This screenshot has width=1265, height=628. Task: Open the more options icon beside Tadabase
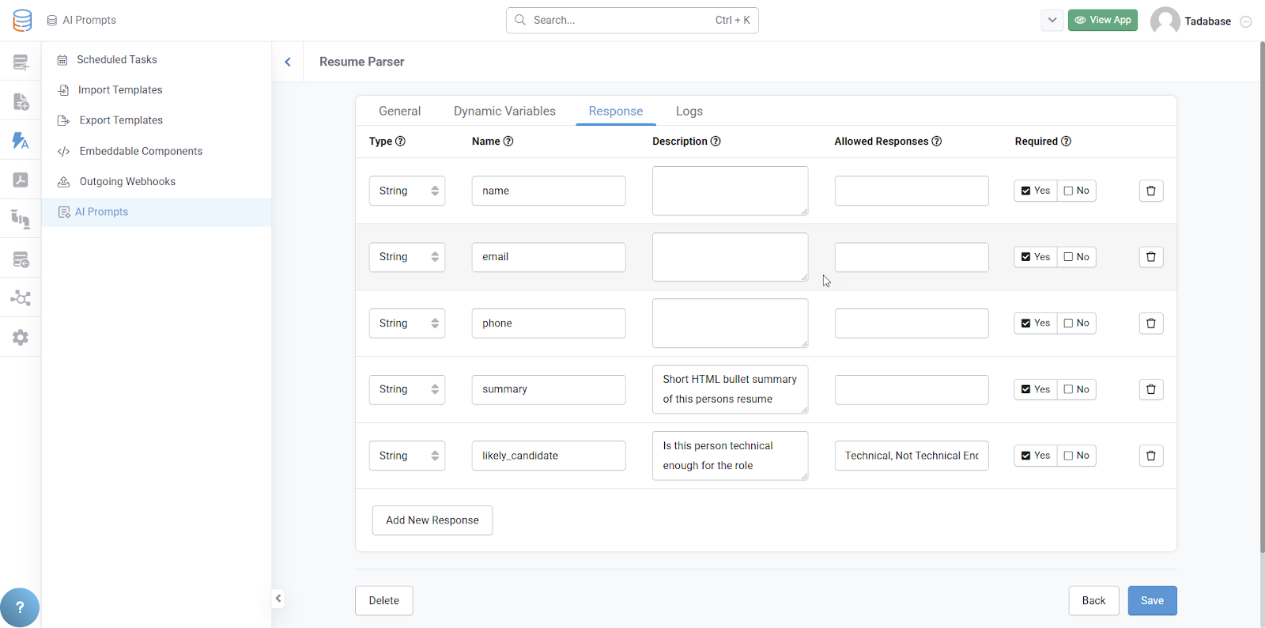point(1246,21)
